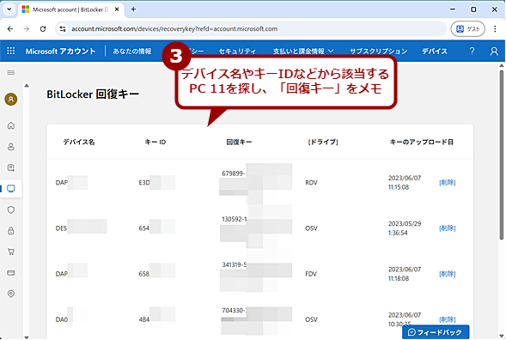Click the browser back arrow
Image resolution: width=506 pixels, height=340 pixels.
[10, 29]
